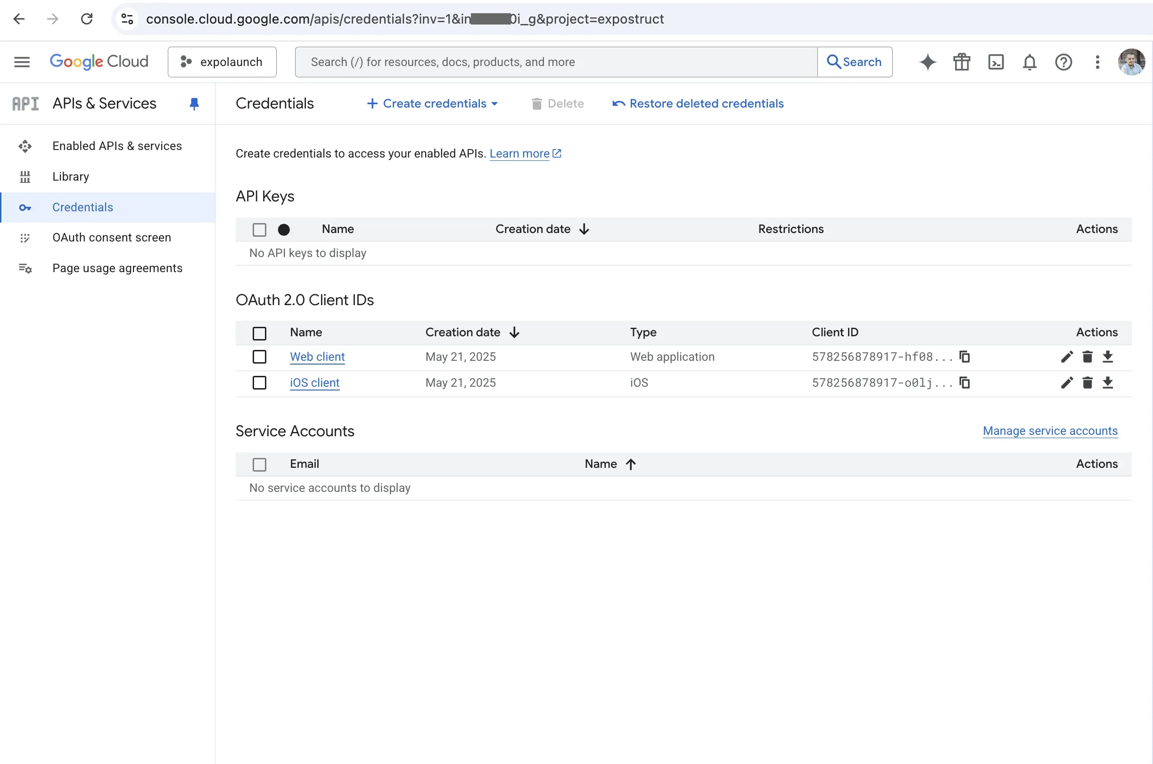Click the black dot in API Keys header

284,230
